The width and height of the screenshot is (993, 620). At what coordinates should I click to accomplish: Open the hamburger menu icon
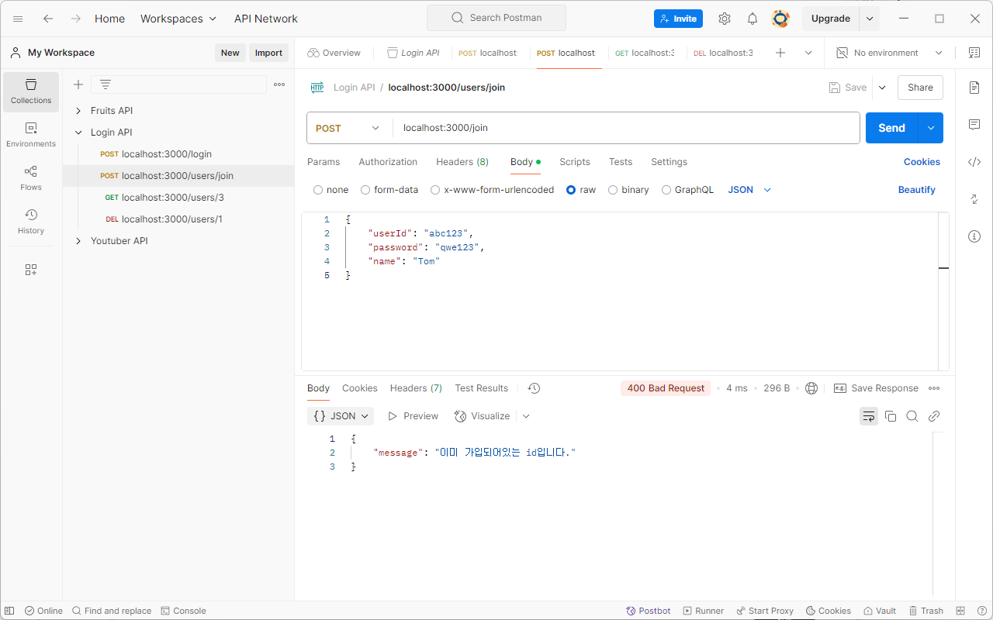coord(18,19)
